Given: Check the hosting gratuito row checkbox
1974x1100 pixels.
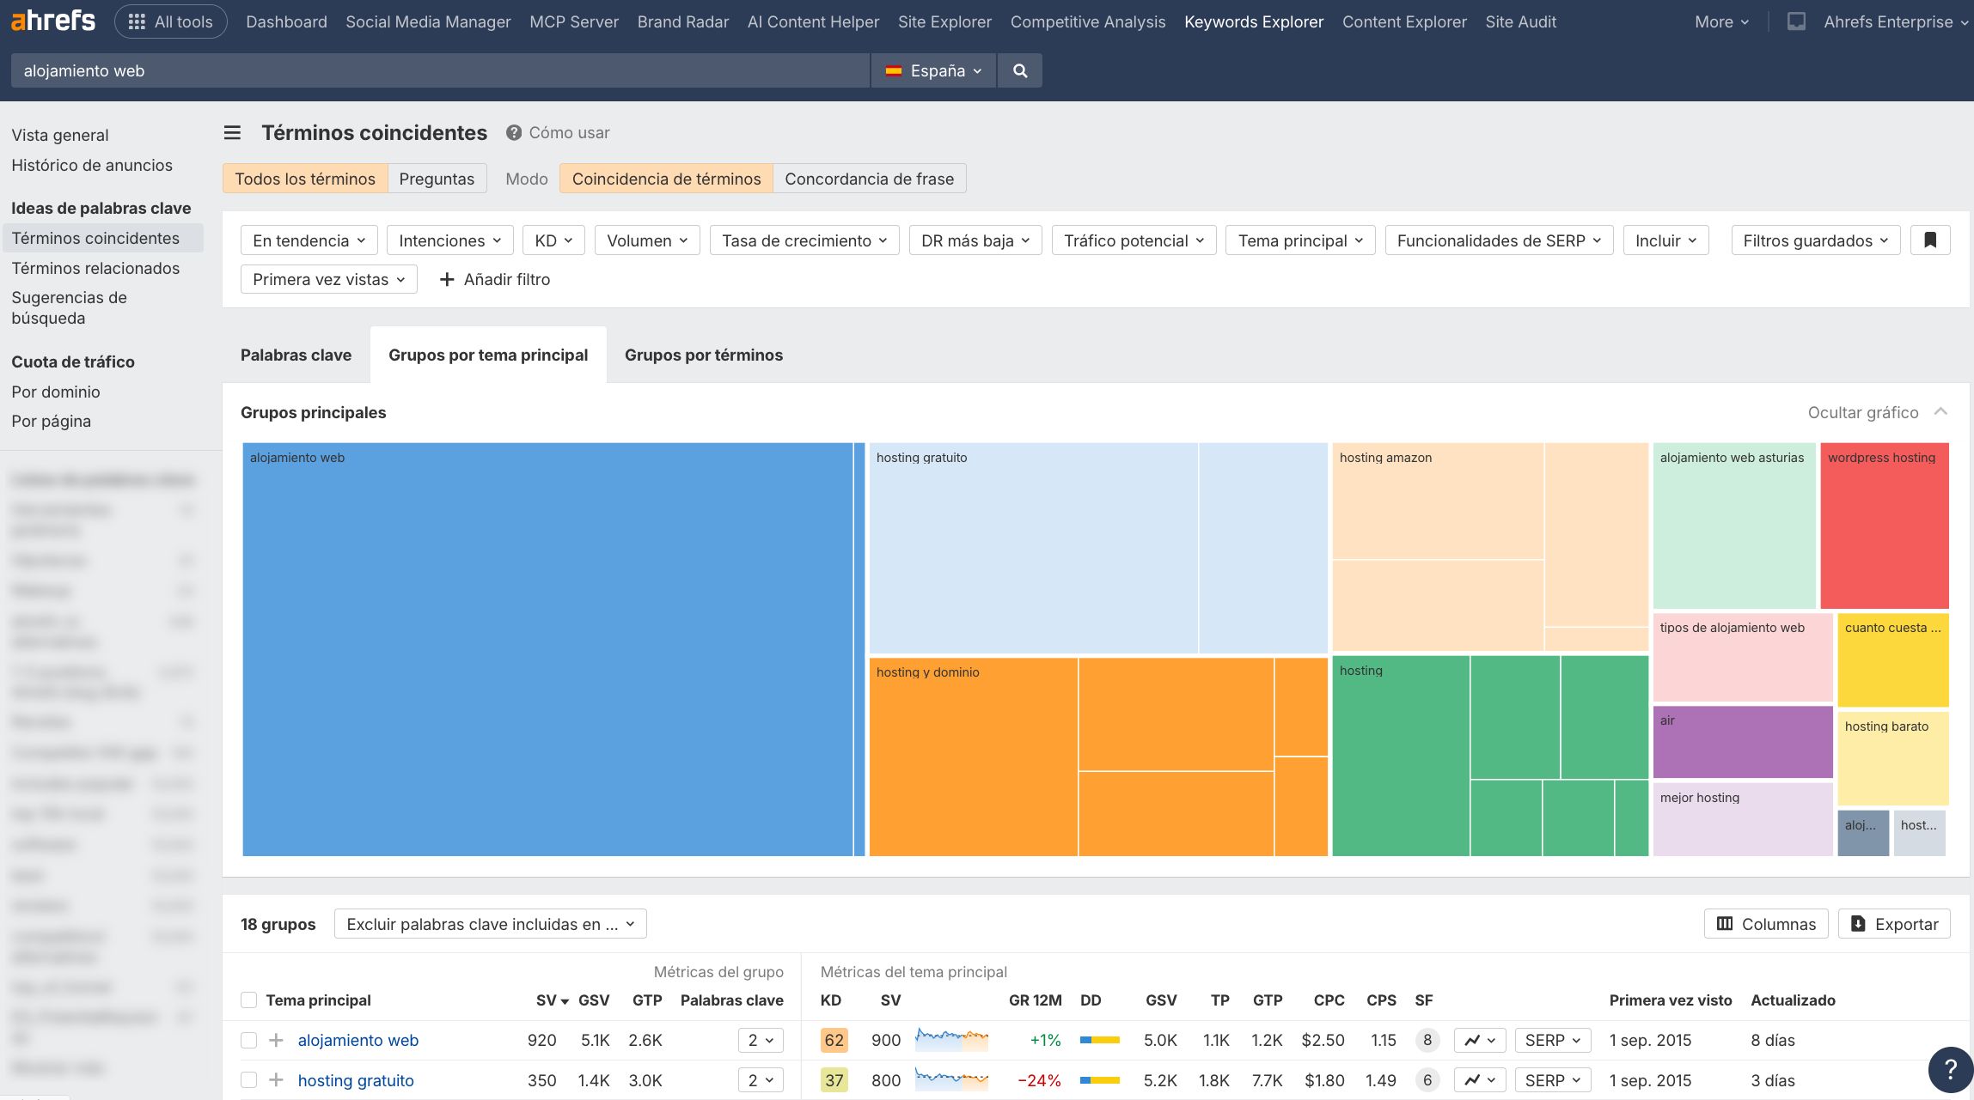Looking at the screenshot, I should [249, 1080].
